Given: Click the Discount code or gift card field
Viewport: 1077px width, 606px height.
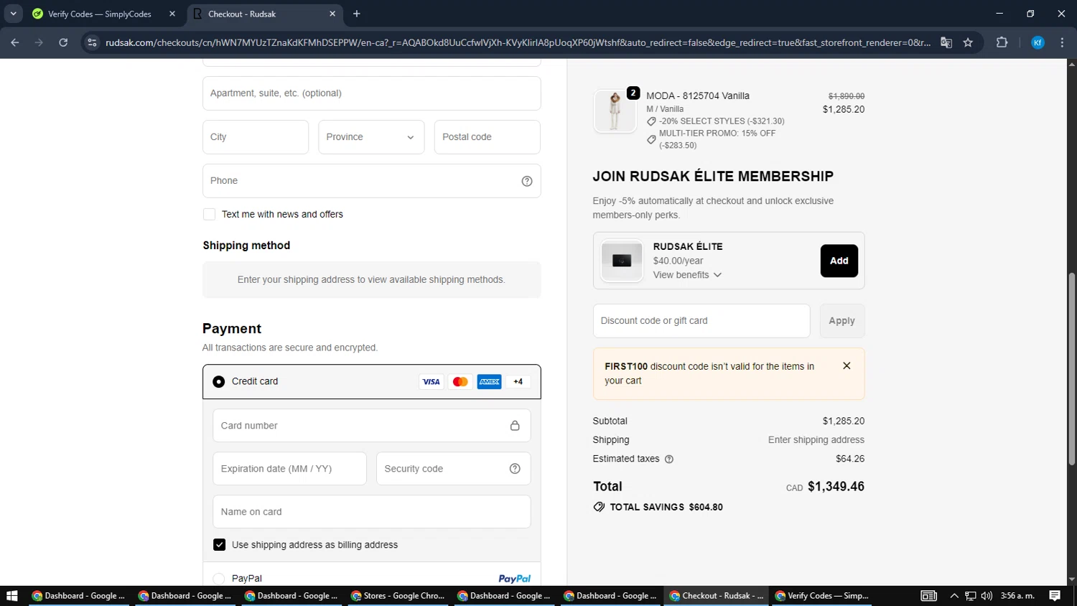Looking at the screenshot, I should click(x=701, y=321).
